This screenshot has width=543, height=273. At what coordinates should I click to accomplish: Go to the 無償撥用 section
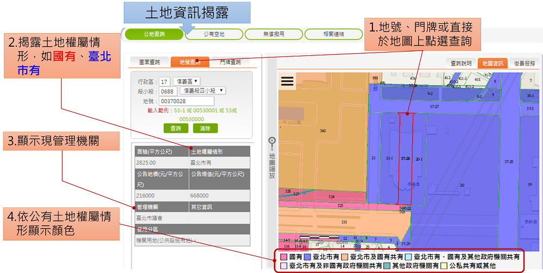pos(273,34)
